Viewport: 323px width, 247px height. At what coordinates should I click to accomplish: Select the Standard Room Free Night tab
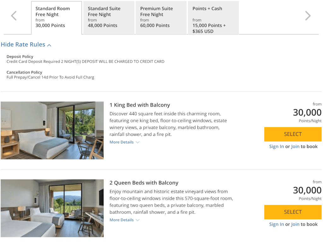tap(57, 18)
